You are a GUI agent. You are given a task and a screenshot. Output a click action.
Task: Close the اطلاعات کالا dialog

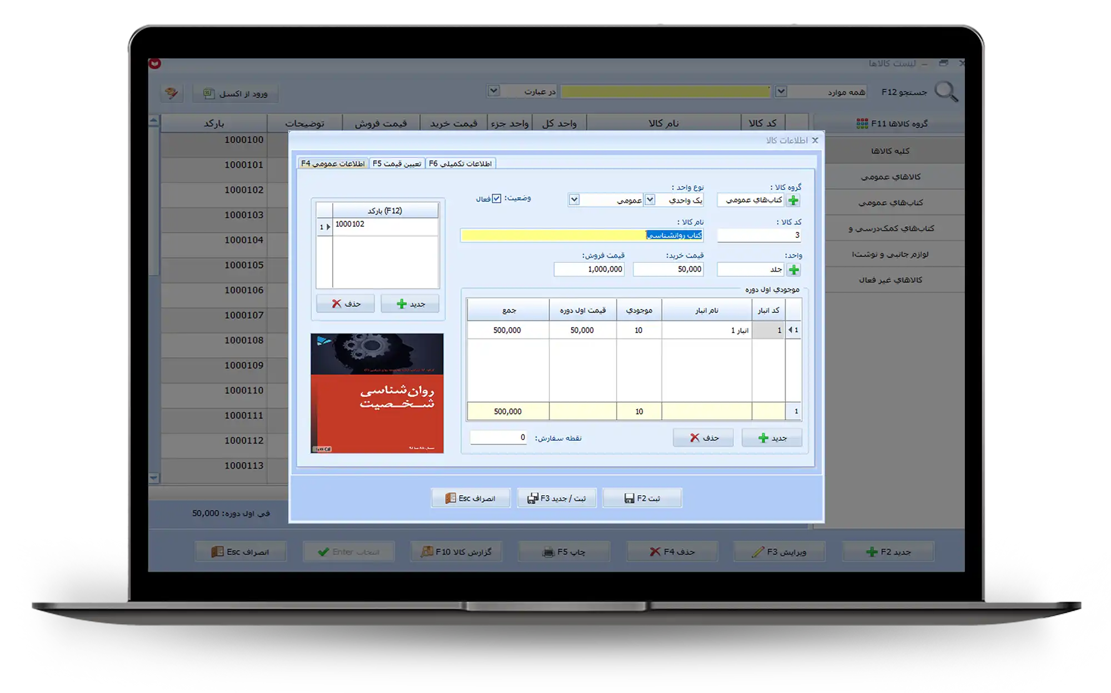(815, 140)
